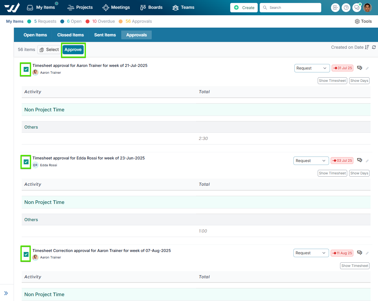This screenshot has width=378, height=301.
Task: Open Request dropdown for Aaron Trainer 21-Jul timesheet
Action: 312,68
